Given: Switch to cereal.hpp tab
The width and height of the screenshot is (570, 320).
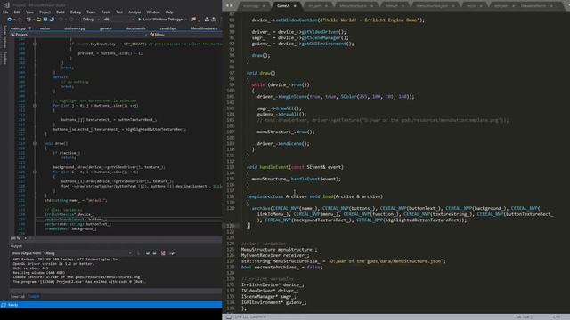Looking at the screenshot, I should [x=168, y=28].
